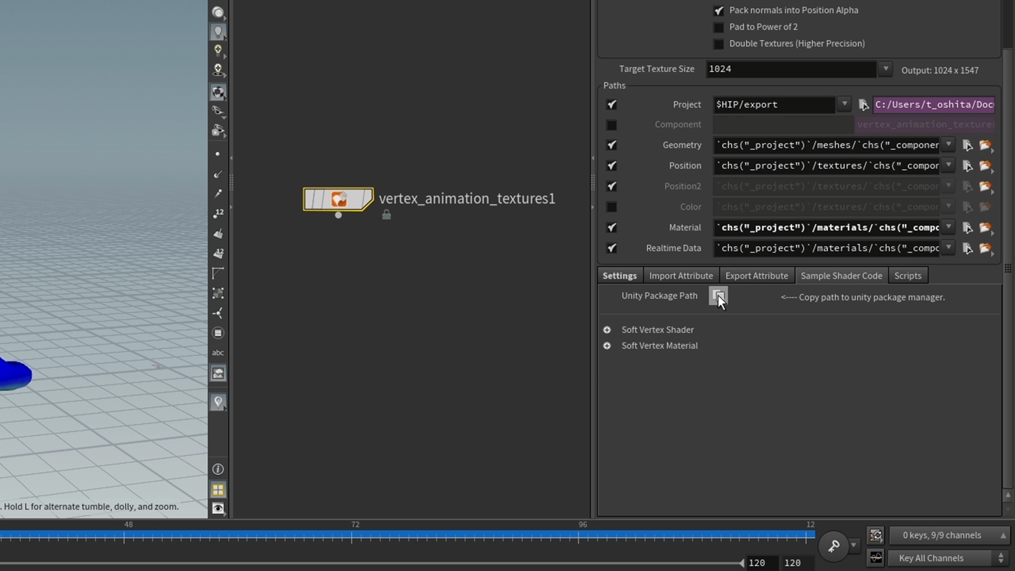Click the key animation button near timeline
The height and width of the screenshot is (571, 1015).
coord(834,545)
